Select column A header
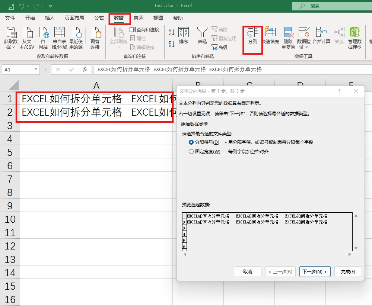Image resolution: width=372 pixels, height=306 pixels. click(x=96, y=86)
